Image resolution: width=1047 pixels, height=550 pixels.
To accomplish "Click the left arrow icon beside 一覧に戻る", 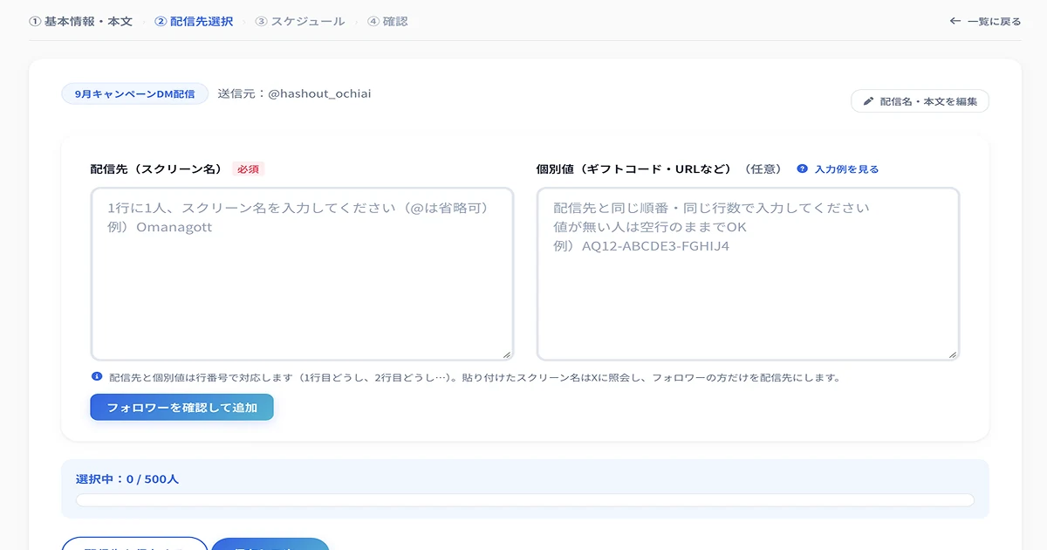I will coord(955,21).
